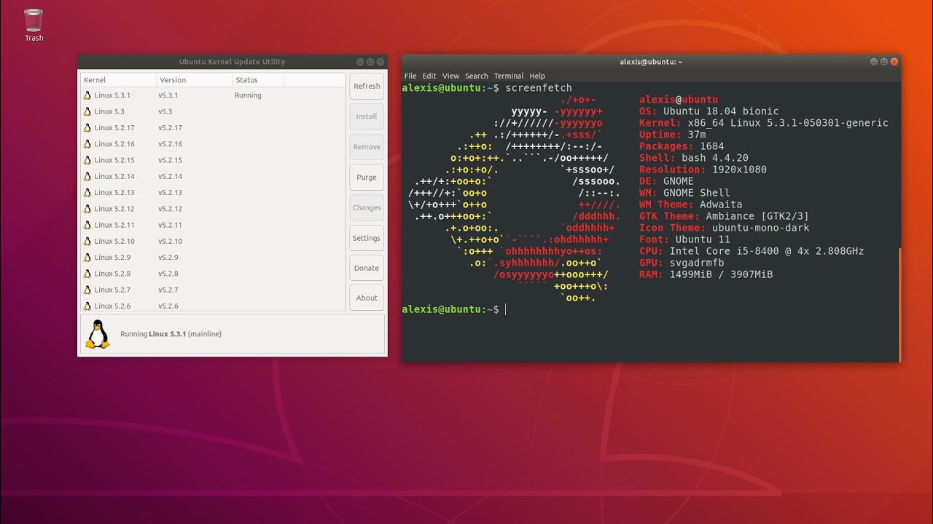
Task: Open the terminal Edit menu
Action: pyautogui.click(x=429, y=76)
